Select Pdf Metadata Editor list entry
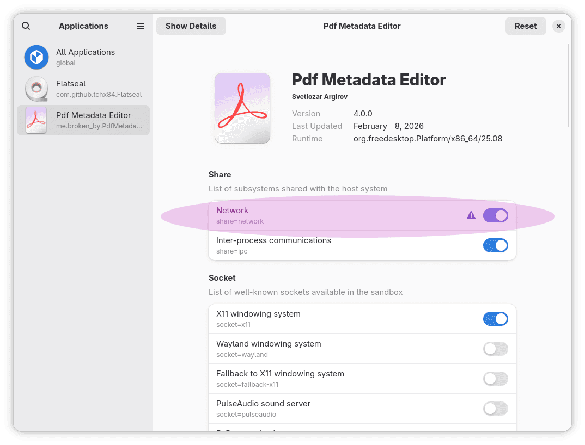Image resolution: width=585 pixels, height=445 pixels. (x=83, y=120)
